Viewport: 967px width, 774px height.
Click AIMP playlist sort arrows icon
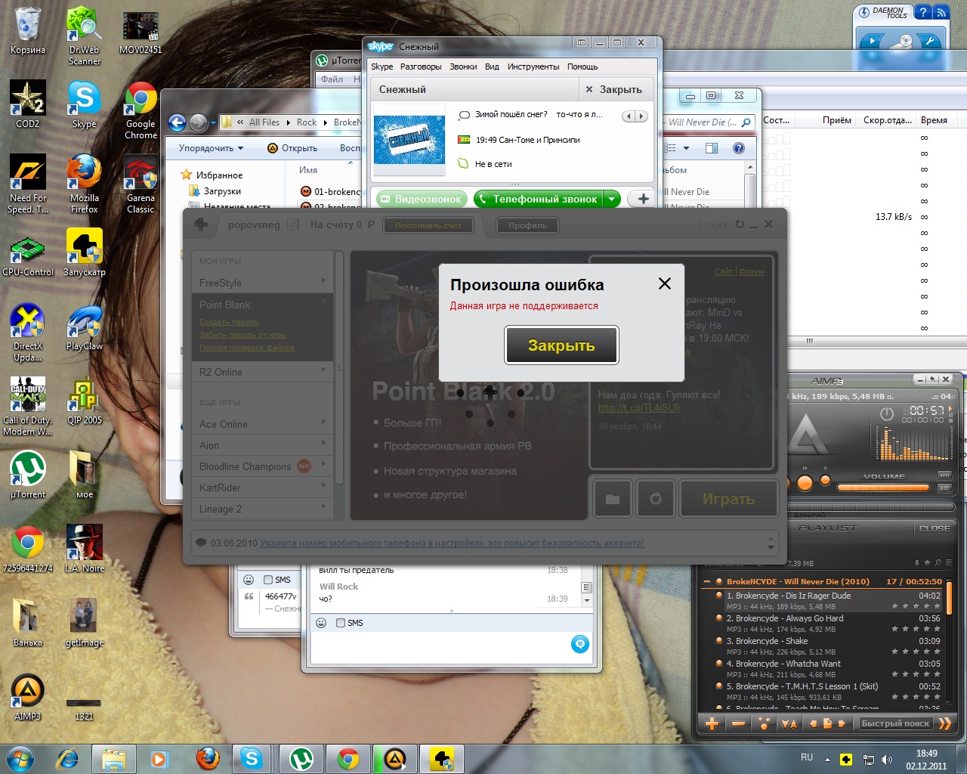789,723
